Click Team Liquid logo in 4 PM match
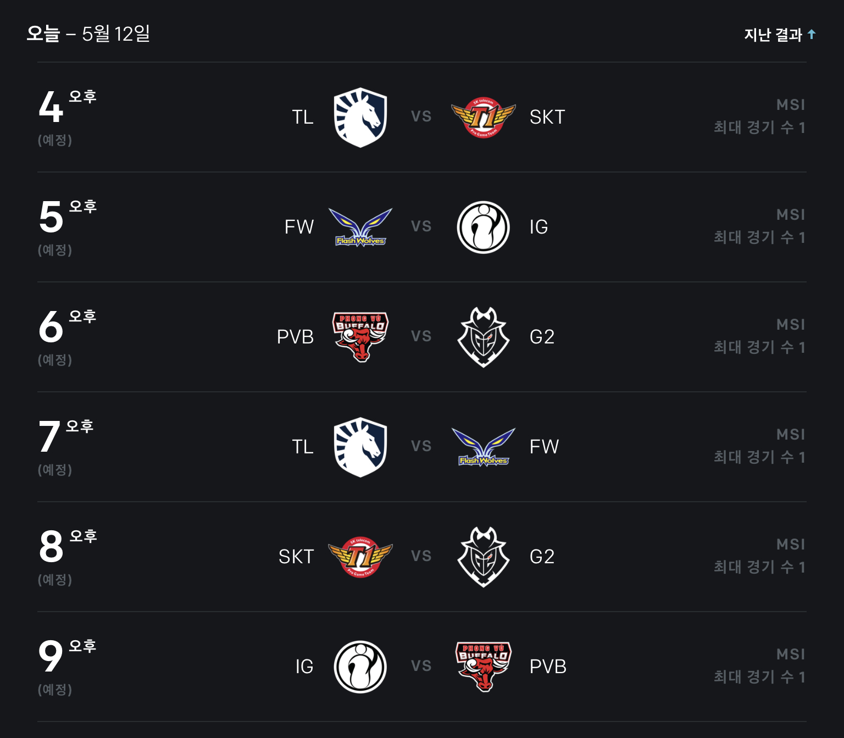The image size is (844, 738). (x=360, y=117)
